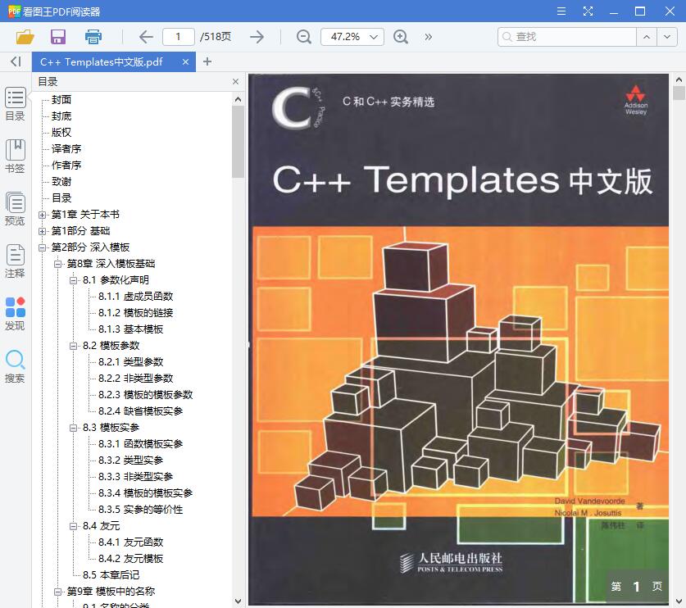Click the print icon on the toolbar
This screenshot has width=686, height=608.
click(93, 37)
